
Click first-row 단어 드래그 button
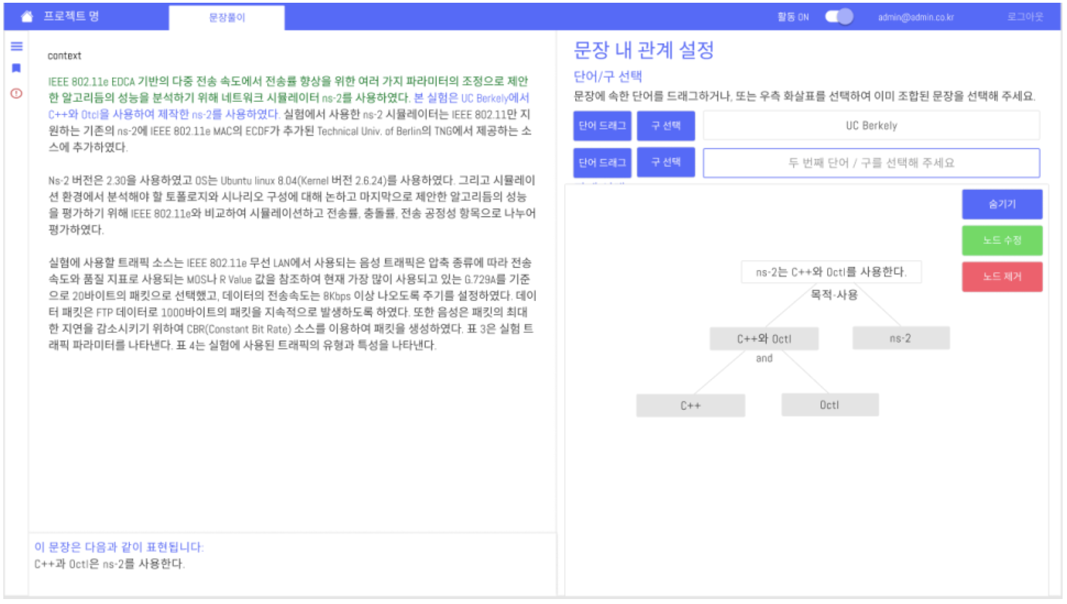pyautogui.click(x=602, y=125)
